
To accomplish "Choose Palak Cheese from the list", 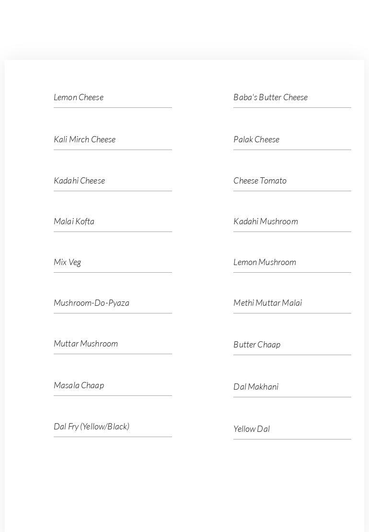I will pyautogui.click(x=256, y=139).
